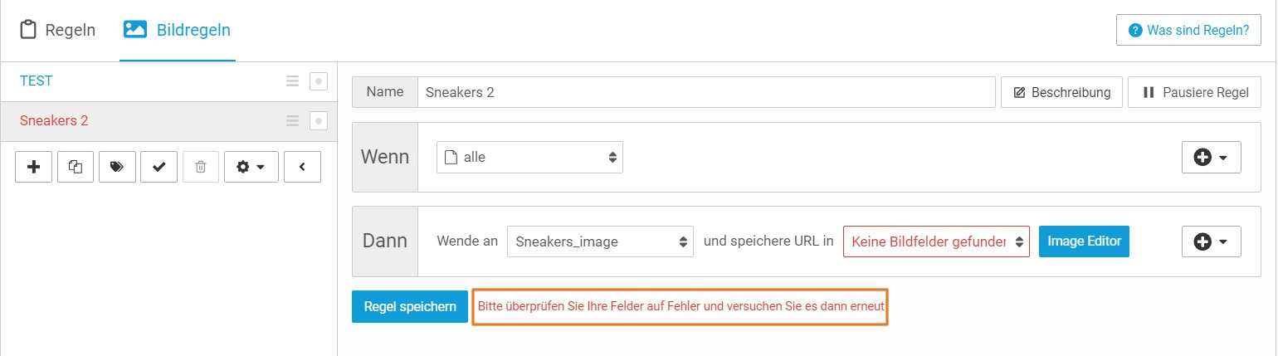The width and height of the screenshot is (1278, 356).
Task: Click the Name field containing Sneakers 2
Action: [x=706, y=92]
